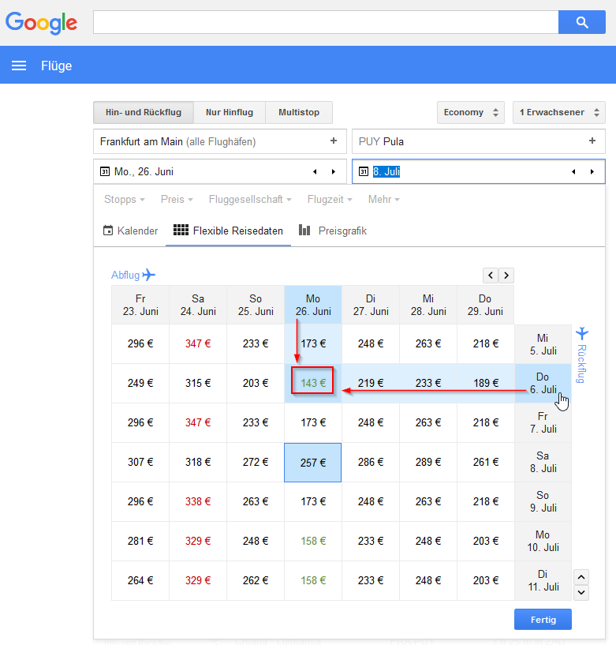Click the Do 6. Juli return row header

point(543,383)
